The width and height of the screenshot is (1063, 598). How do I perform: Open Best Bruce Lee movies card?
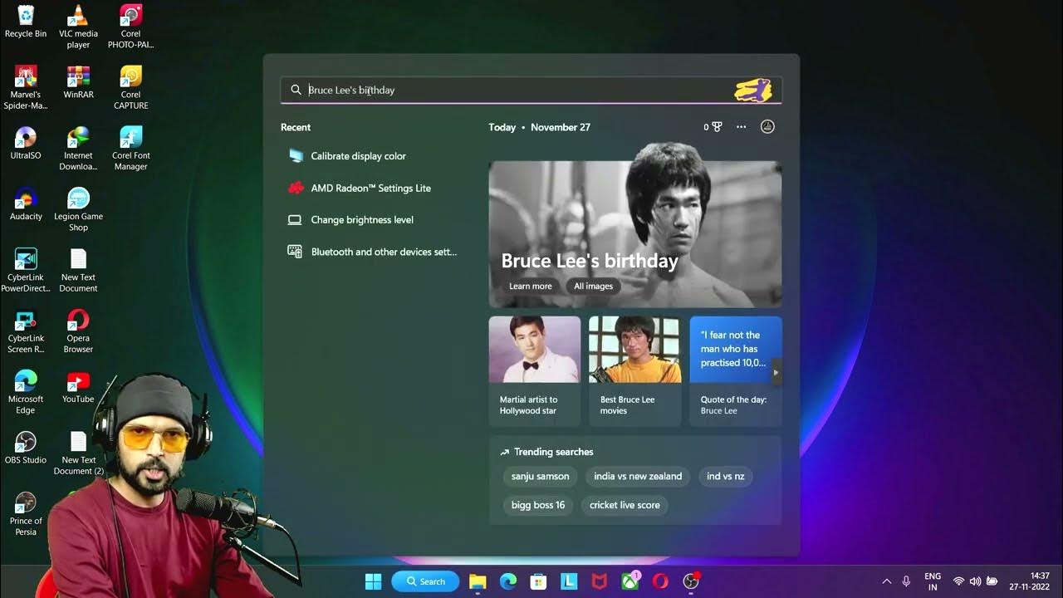tap(635, 370)
